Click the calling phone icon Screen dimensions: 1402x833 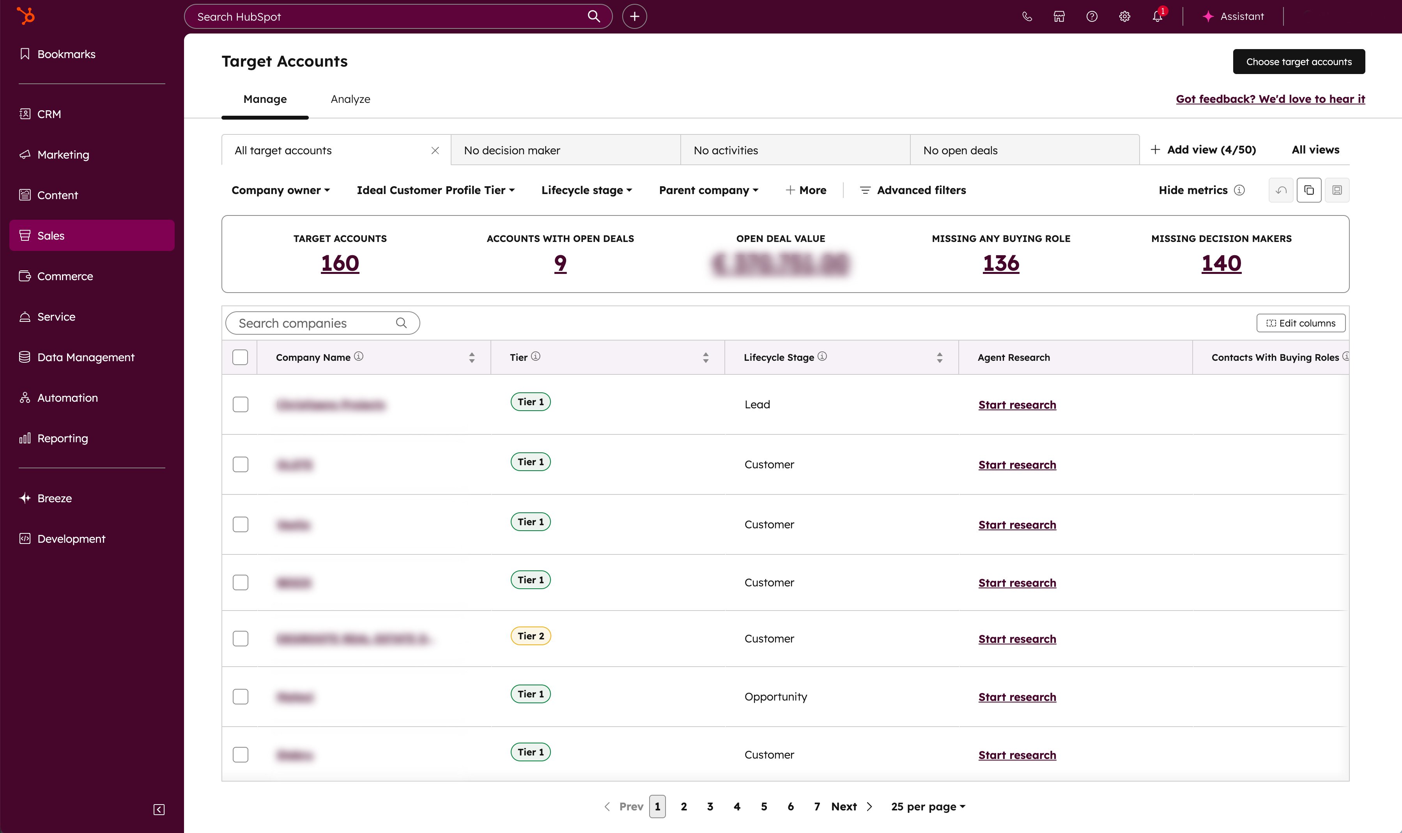coord(1027,16)
